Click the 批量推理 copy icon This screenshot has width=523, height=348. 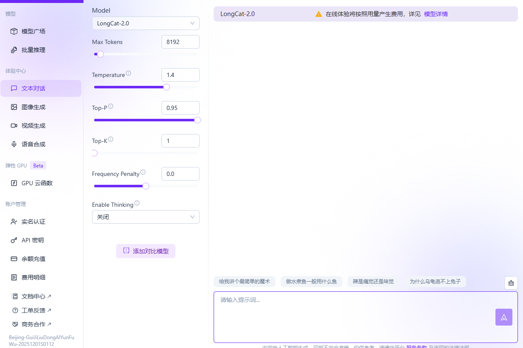[14, 50]
